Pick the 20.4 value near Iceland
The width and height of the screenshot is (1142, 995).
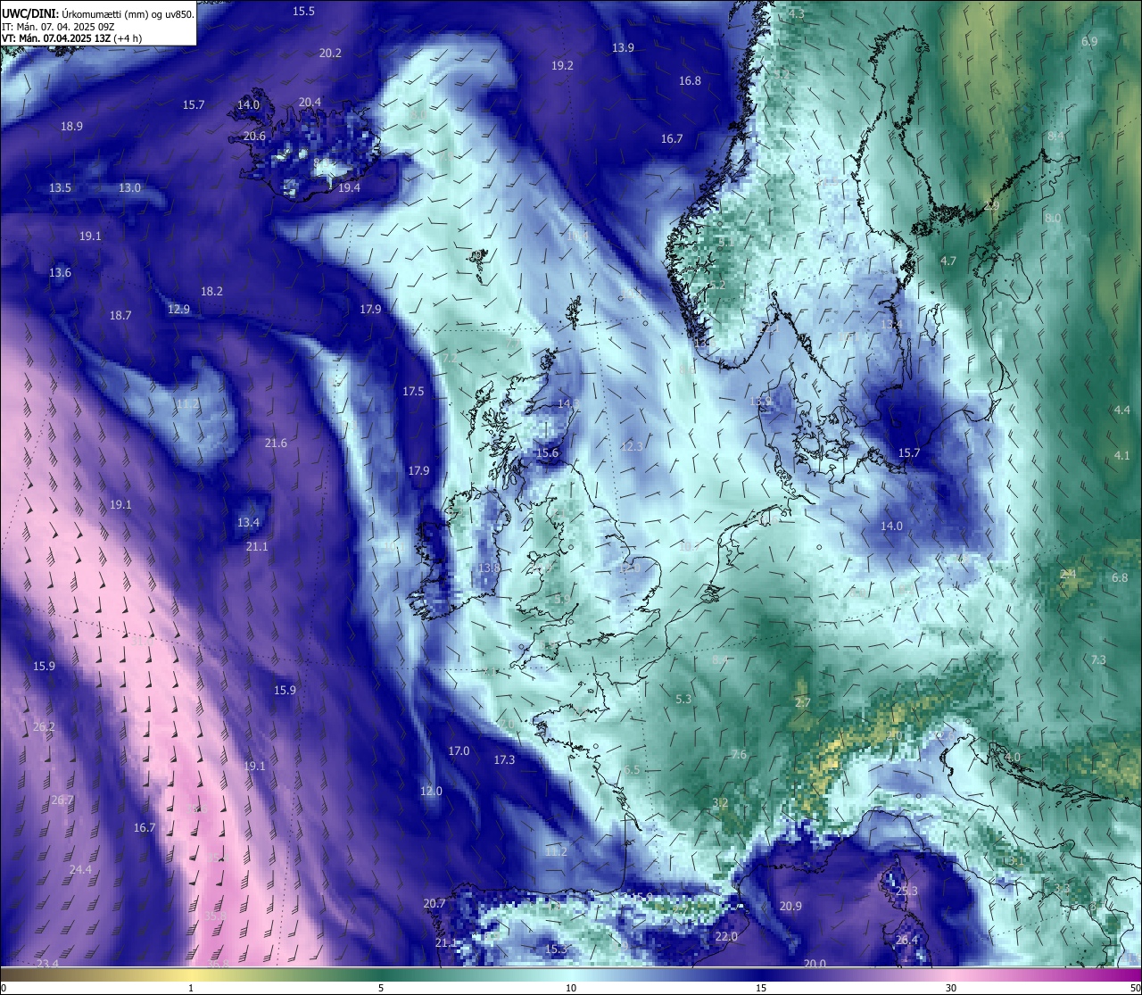pos(310,102)
